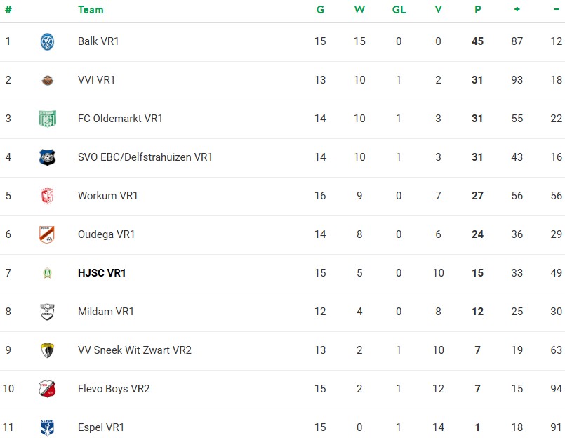This screenshot has height=438, width=565.
Task: Click the Balk VR1 club logo
Action: click(x=47, y=41)
